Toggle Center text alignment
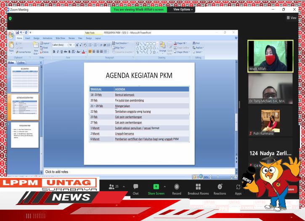Viewport: 305px width, 221px height. tap(94, 52)
